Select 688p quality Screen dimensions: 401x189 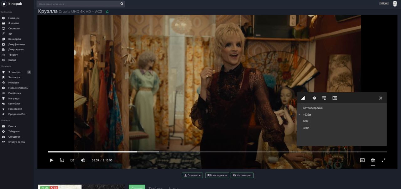coord(306,121)
